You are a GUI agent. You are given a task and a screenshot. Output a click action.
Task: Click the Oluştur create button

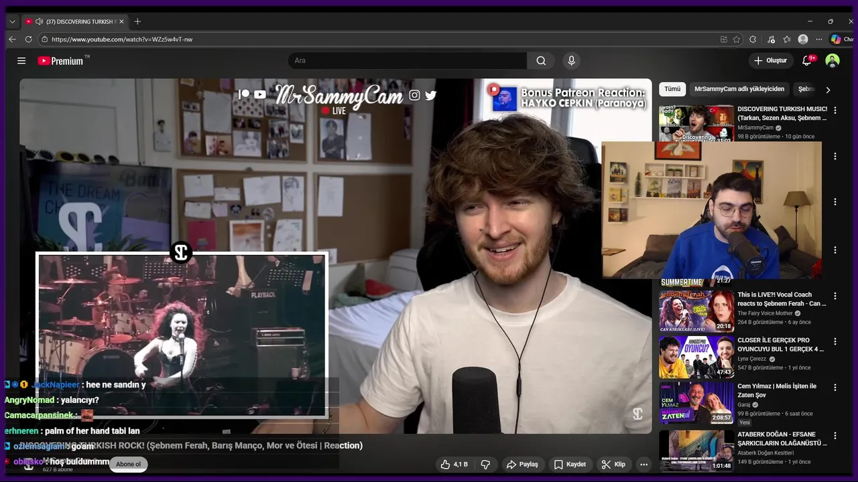coord(770,61)
